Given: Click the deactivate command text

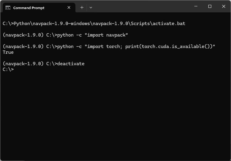Looking at the screenshot, I should 71,64.
